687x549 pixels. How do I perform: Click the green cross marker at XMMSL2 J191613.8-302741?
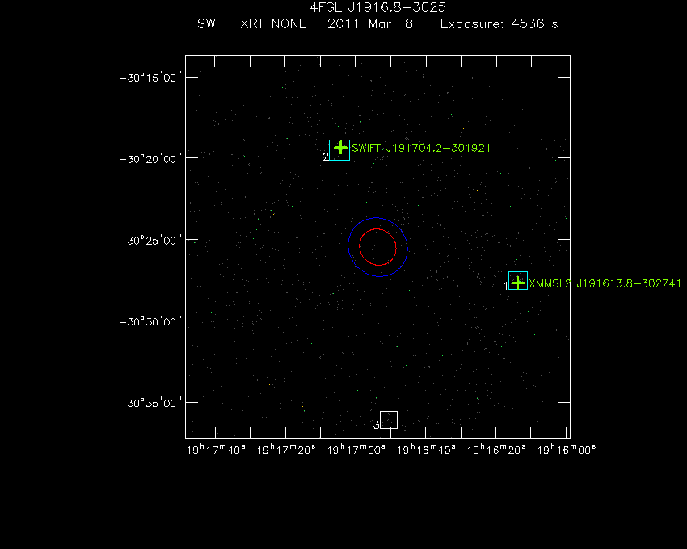(518, 283)
